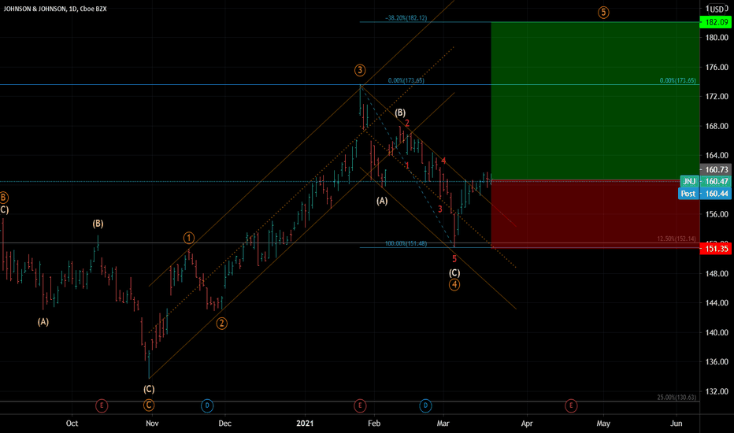Select the green profit zone of long position
Image resolution: width=734 pixels, height=433 pixels.
click(595, 101)
